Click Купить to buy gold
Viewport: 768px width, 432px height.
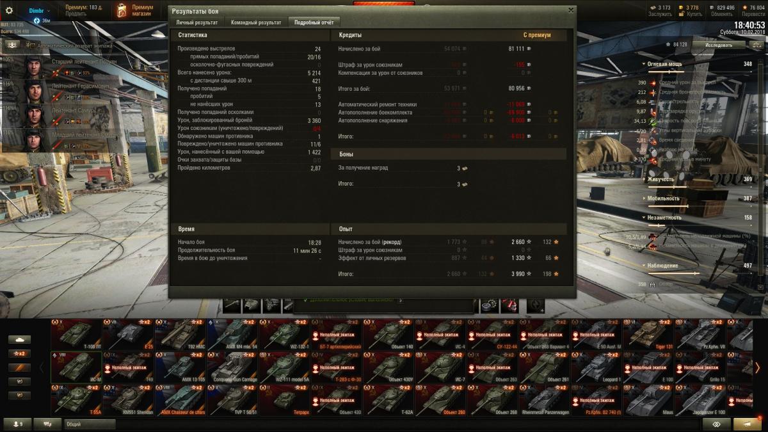695,13
